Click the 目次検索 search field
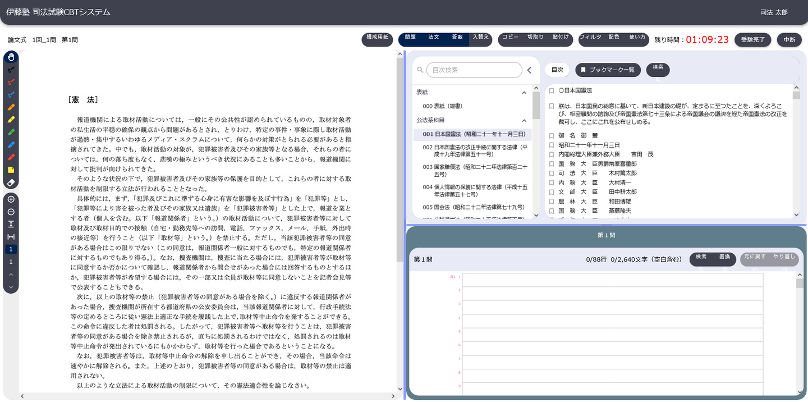808x402 pixels. (x=476, y=70)
